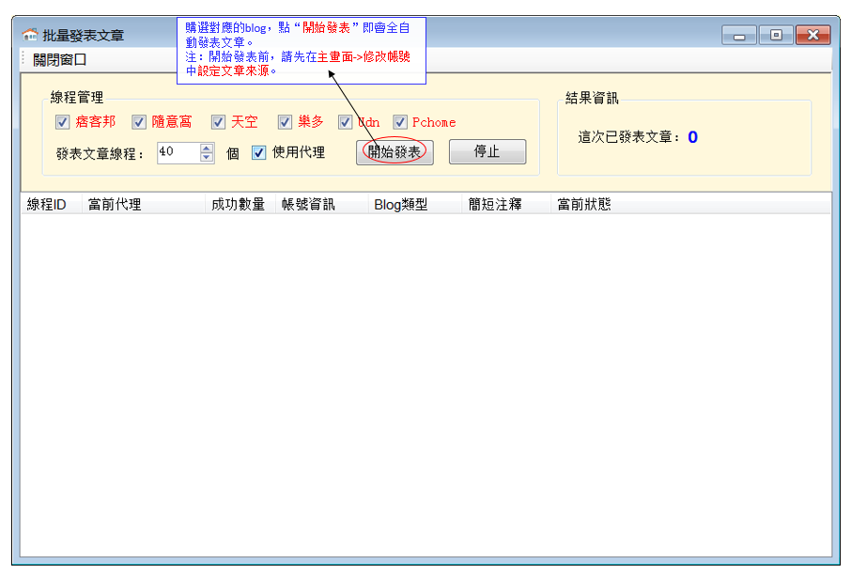The image size is (851, 574).
Task: Disable the 使用代理 proxy checkbox
Action: (x=259, y=152)
